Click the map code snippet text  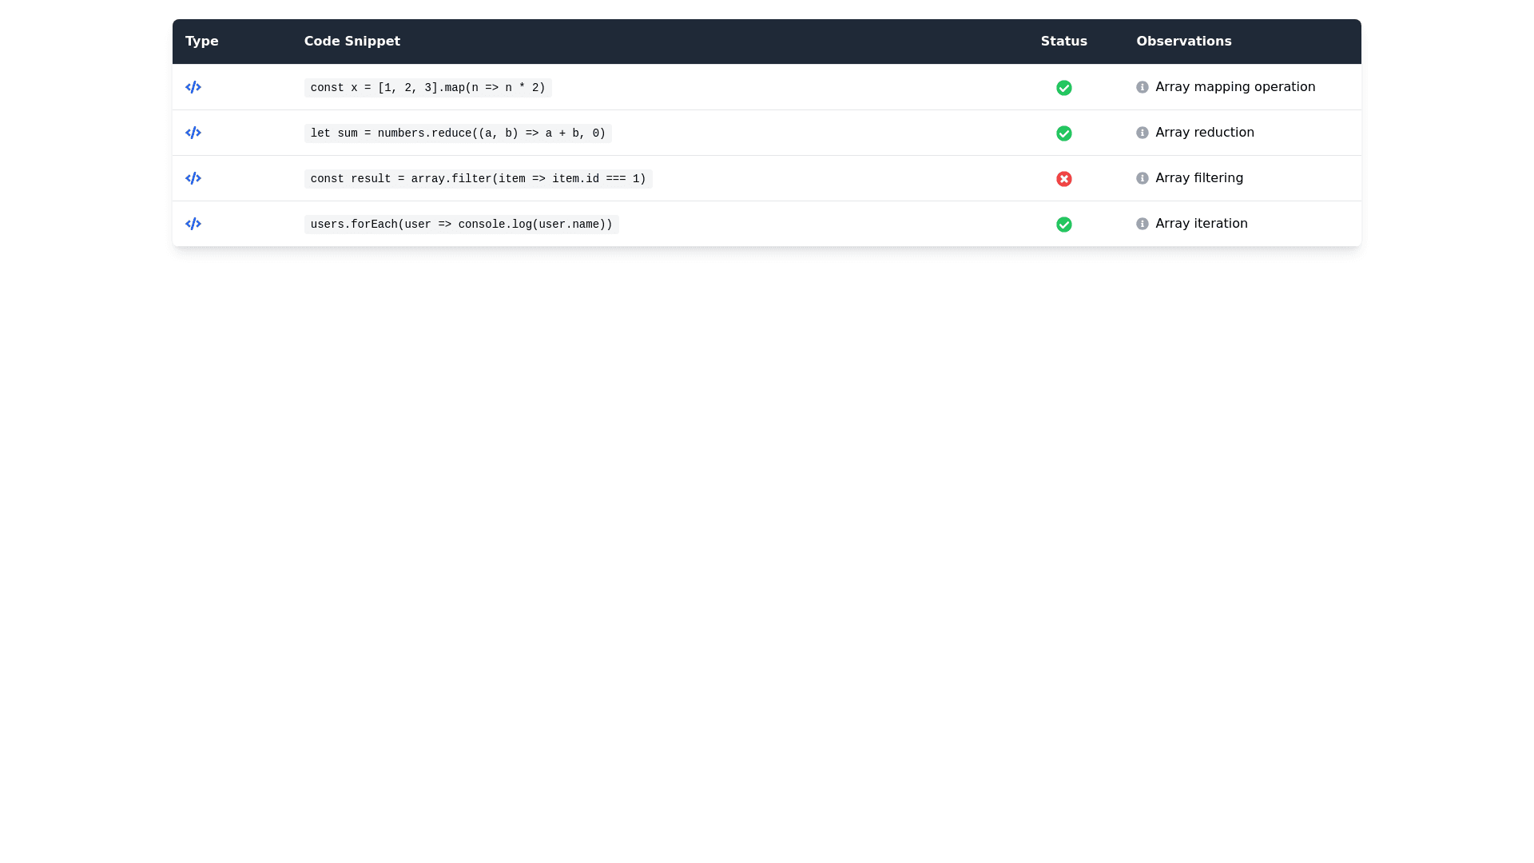pyautogui.click(x=427, y=87)
